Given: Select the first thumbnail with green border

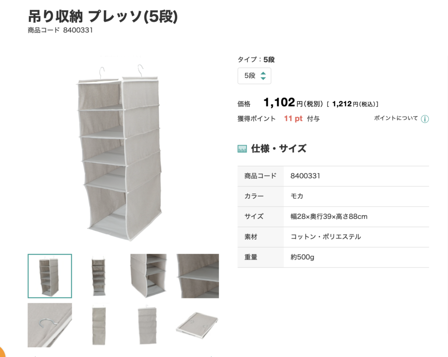Looking at the screenshot, I should coord(50,276).
